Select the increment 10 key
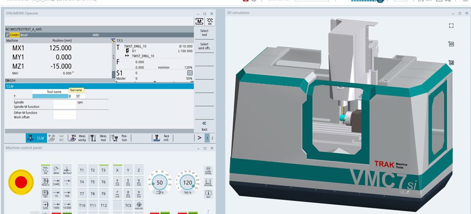The width and height of the screenshot is (471, 214). click(x=56, y=193)
